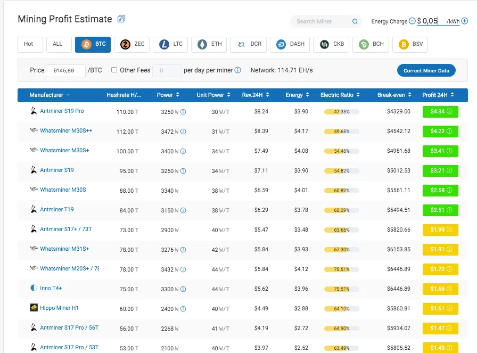
Task: Edit the energy charge value field
Action: (x=431, y=21)
